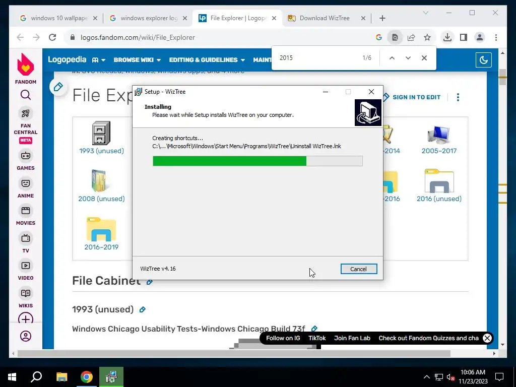Open Video section in Fandom sidebar
Image resolution: width=516 pixels, height=387 pixels.
(26, 271)
